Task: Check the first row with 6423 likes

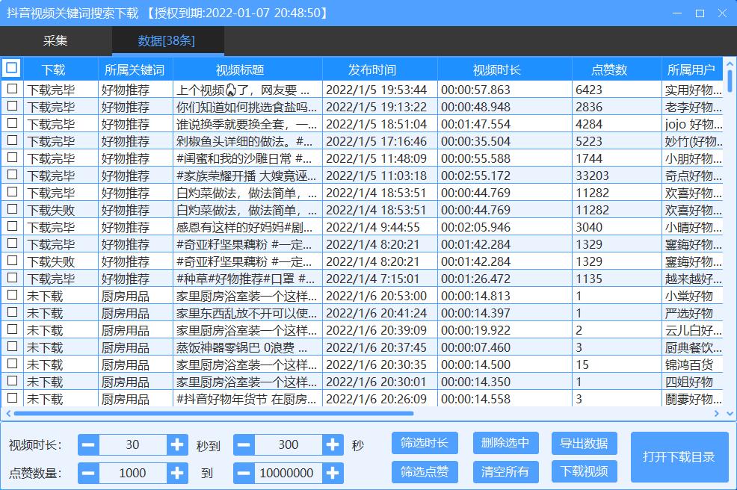Action: (12, 89)
